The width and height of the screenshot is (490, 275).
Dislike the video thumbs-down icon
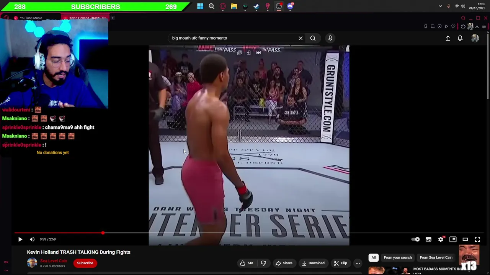263,263
